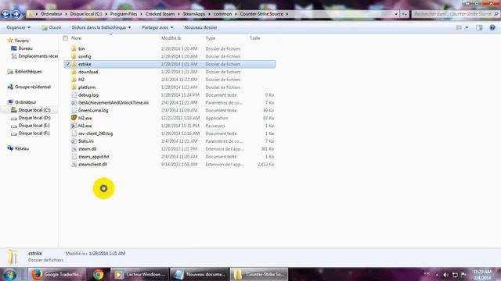Go to Program Files in breadcrumb
The height and width of the screenshot is (281, 501).
(124, 14)
